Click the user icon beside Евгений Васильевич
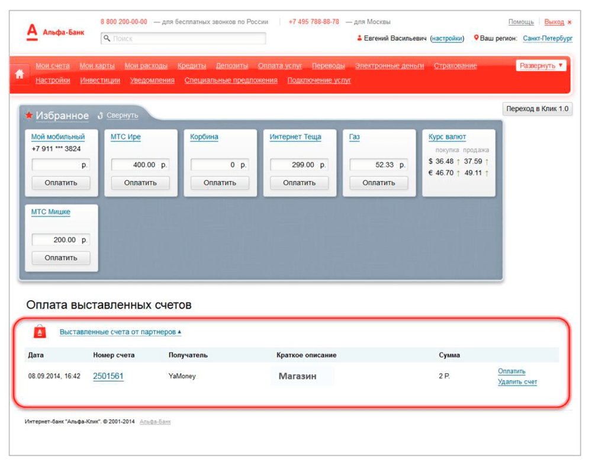 [359, 38]
